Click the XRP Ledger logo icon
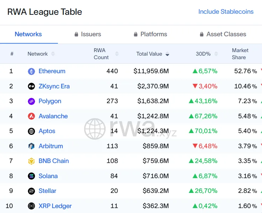Screen dimensions: 262x213 click(x=31, y=206)
